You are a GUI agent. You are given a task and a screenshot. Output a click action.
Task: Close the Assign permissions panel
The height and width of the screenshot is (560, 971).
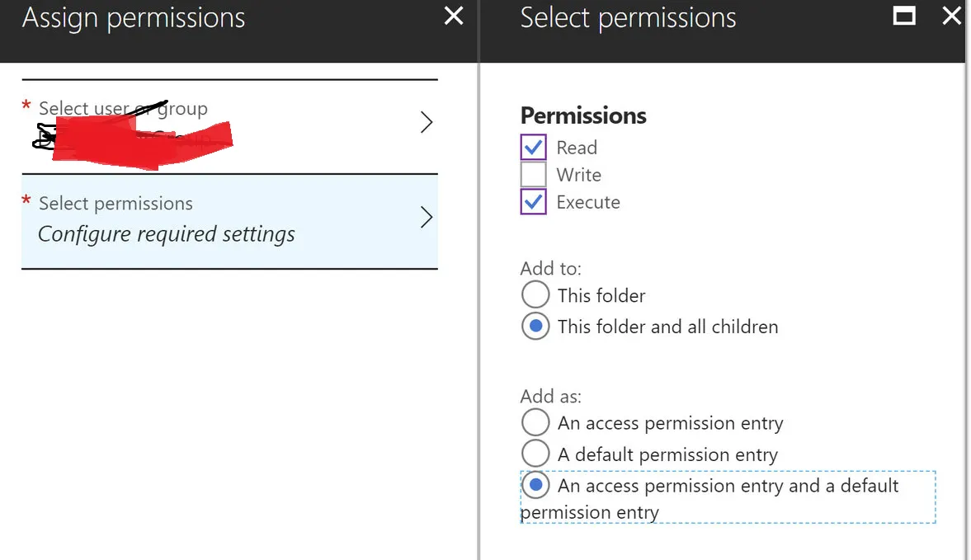[454, 16]
